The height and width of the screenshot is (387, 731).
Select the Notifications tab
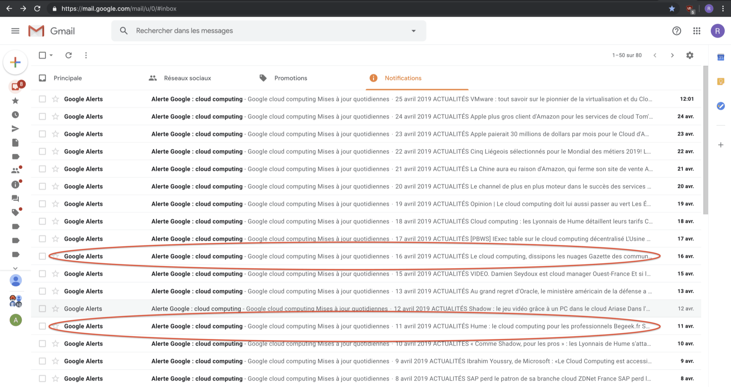pos(403,78)
